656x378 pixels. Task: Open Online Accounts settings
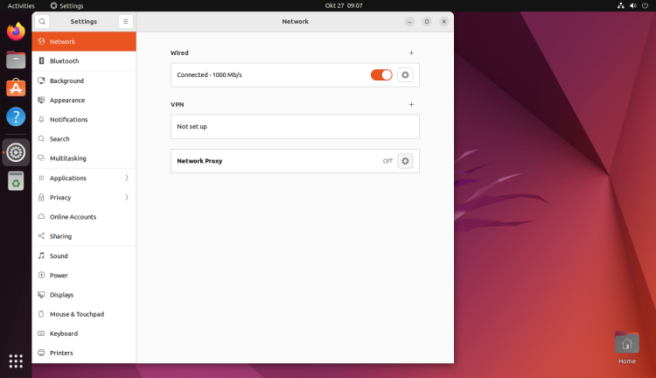pos(84,217)
